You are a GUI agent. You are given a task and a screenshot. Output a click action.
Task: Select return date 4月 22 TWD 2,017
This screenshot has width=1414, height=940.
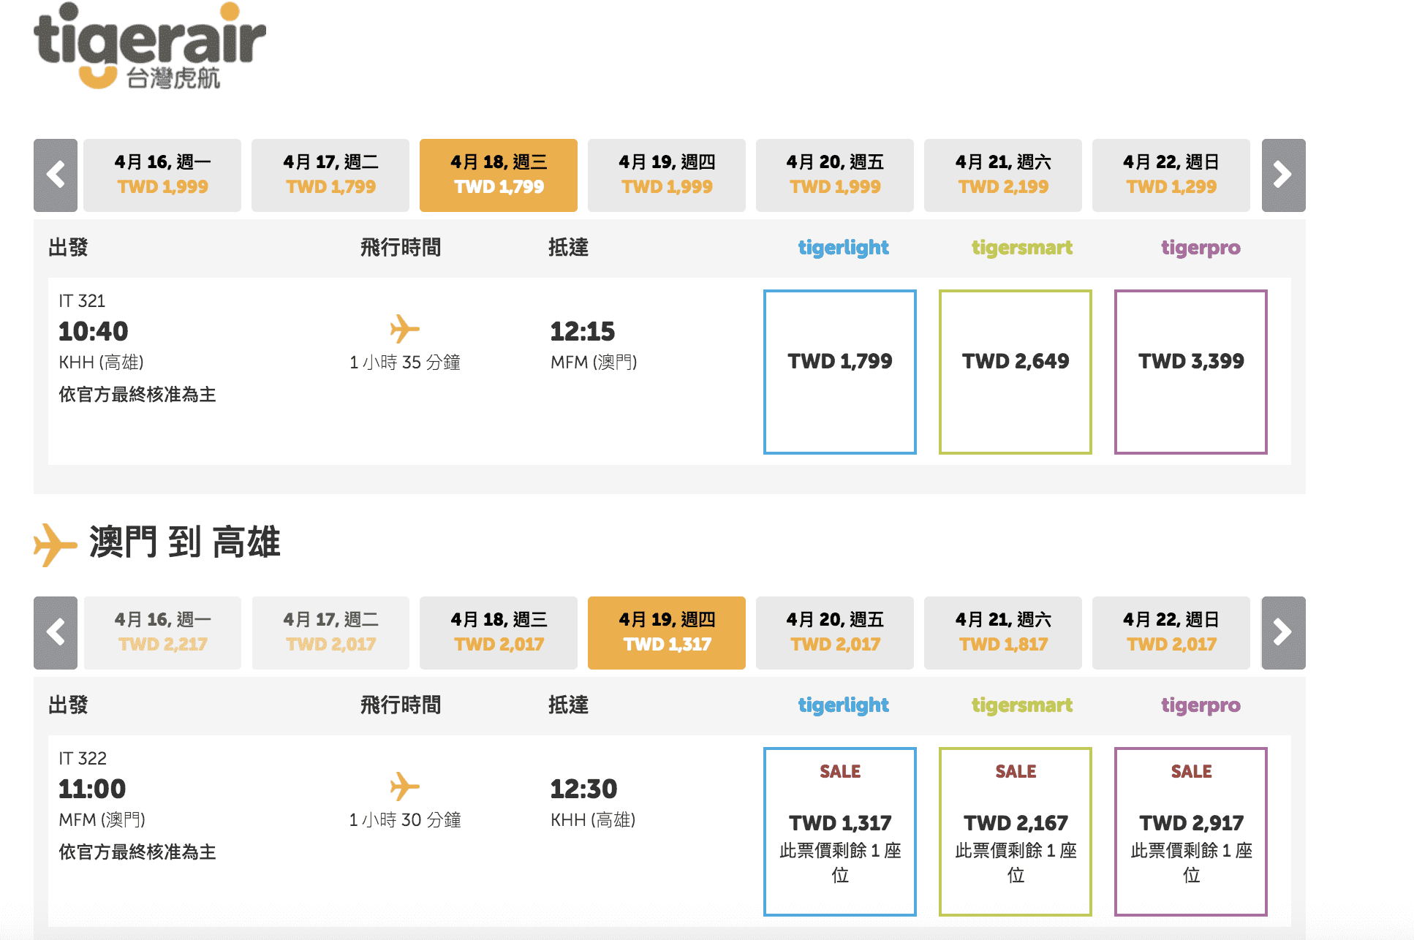tap(1171, 633)
